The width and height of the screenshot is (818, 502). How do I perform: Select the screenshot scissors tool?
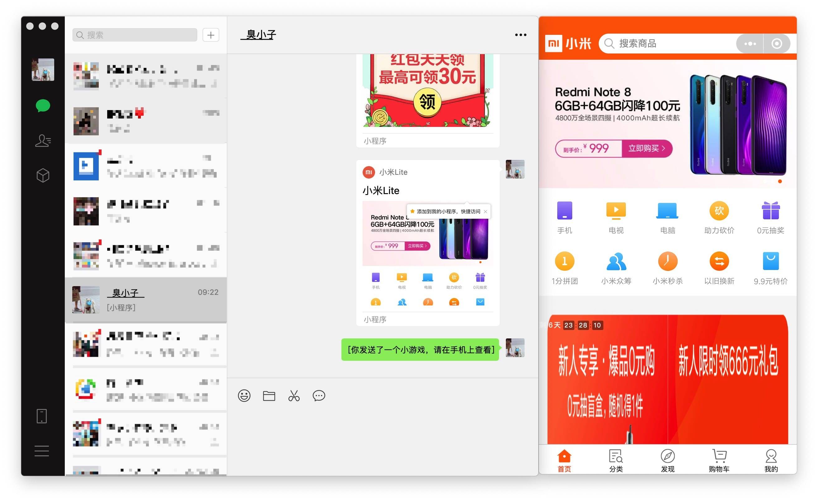(x=294, y=395)
